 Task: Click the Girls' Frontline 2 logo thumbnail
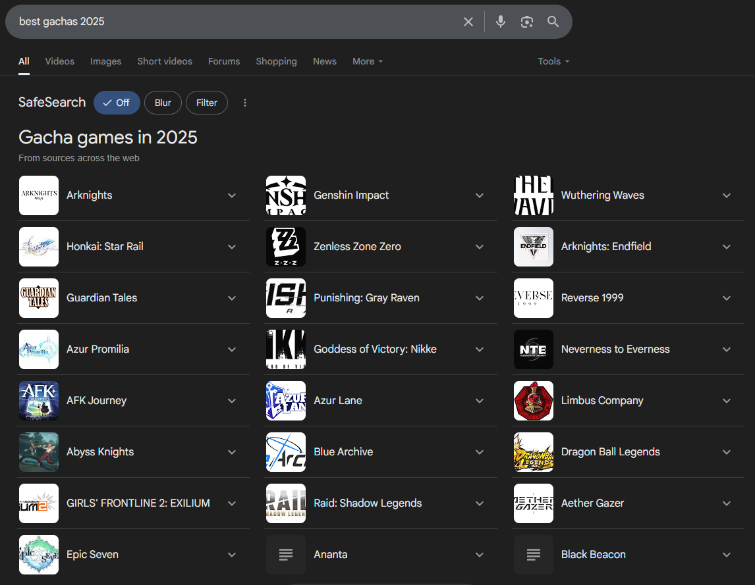(x=38, y=503)
